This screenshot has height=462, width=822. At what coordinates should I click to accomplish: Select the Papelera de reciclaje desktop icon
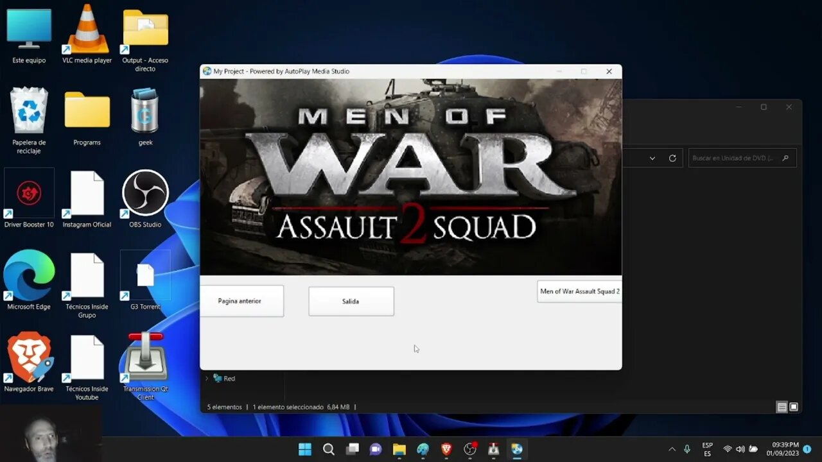29,121
